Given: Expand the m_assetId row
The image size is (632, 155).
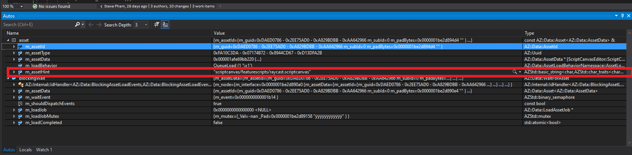Looking at the screenshot, I should click(14, 47).
